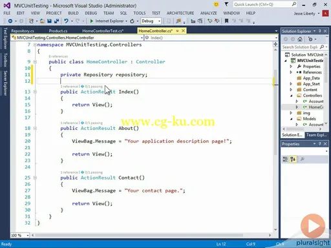This screenshot has width=331, height=248.
Task: Open the FILE menu
Action: [x=7, y=13]
